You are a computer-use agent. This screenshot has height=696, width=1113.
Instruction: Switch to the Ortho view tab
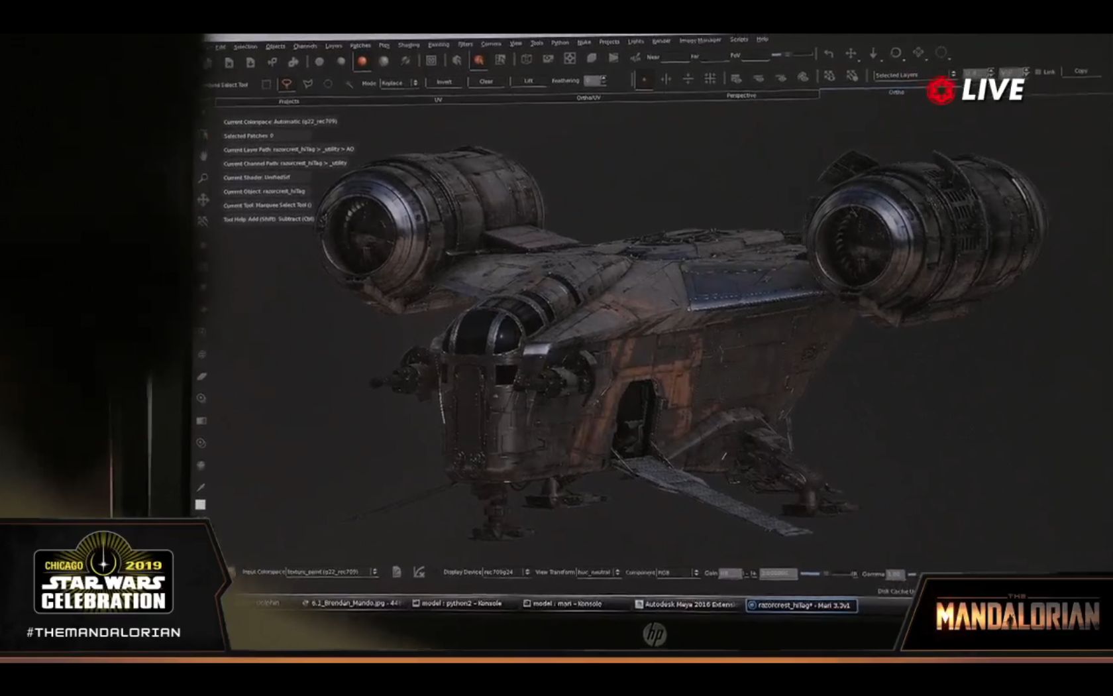tap(896, 93)
